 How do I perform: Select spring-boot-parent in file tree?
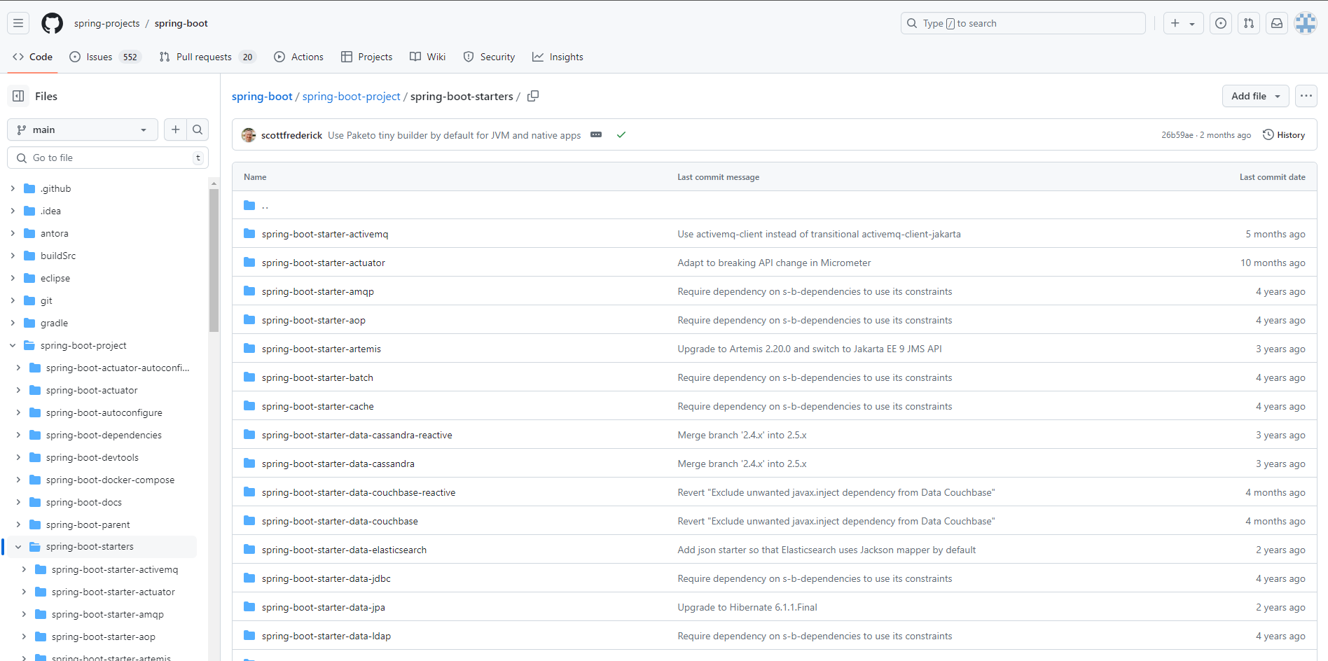88,524
